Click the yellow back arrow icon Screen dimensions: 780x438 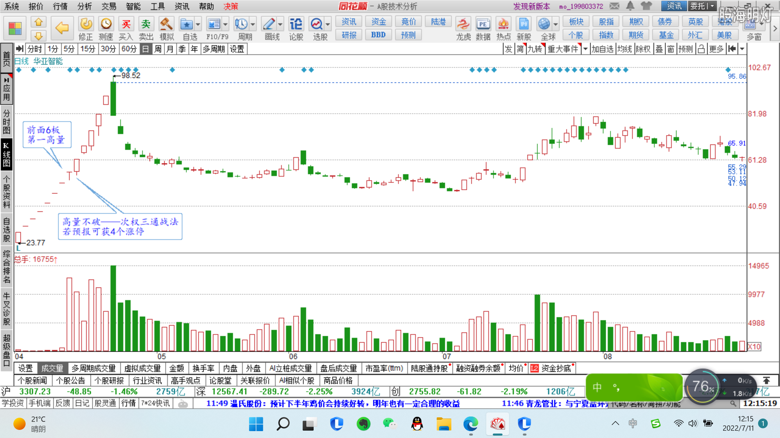point(62,28)
